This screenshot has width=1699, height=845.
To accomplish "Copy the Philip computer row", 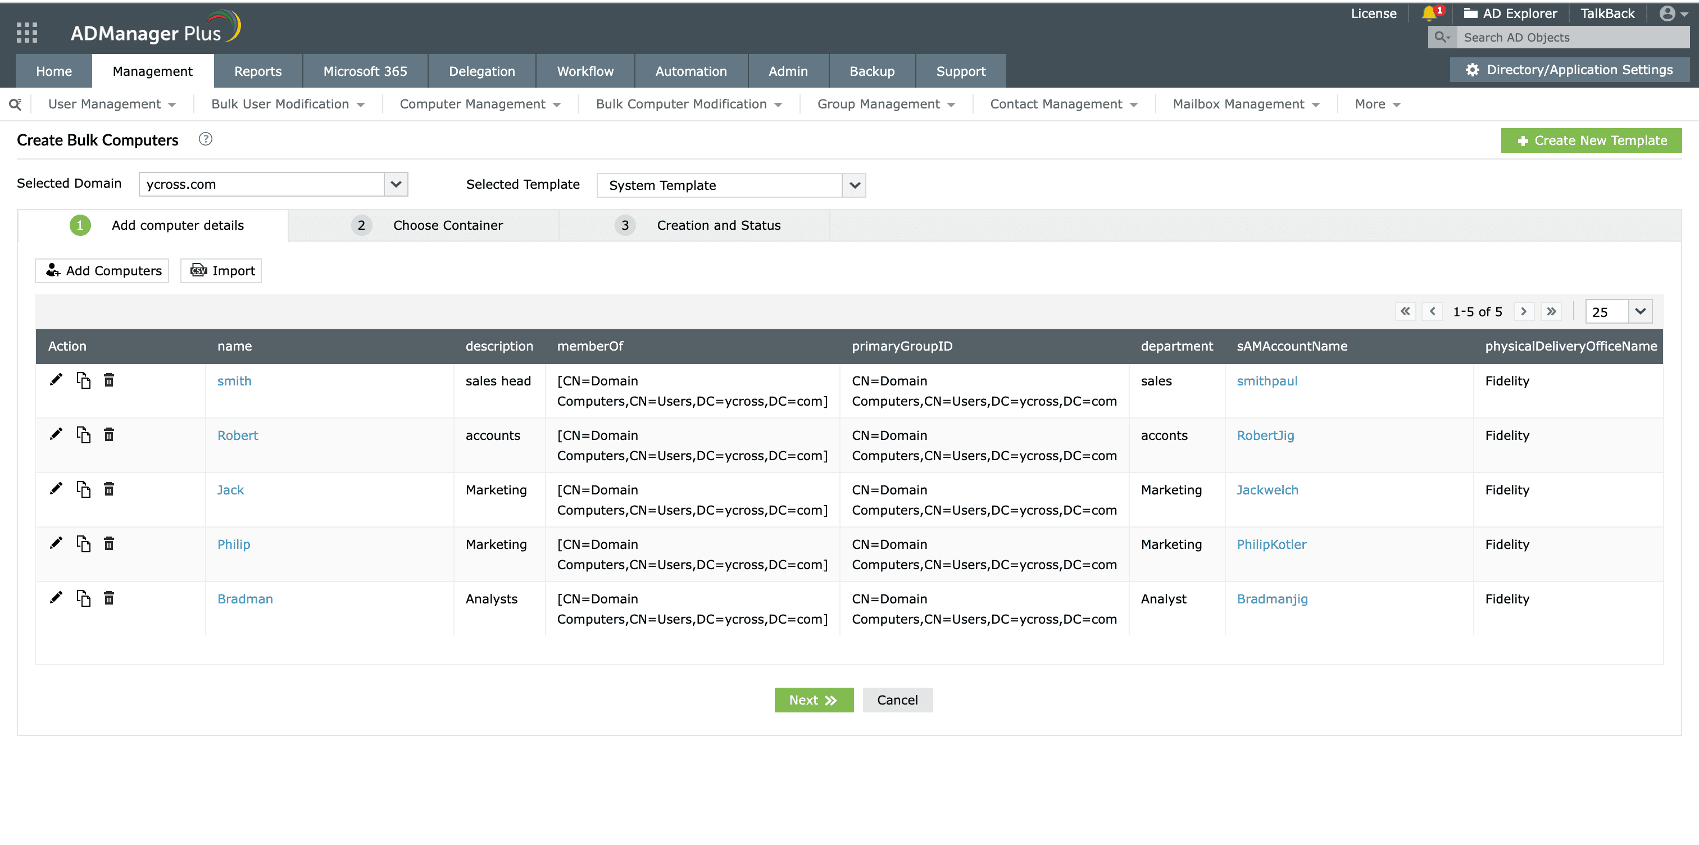I will (x=83, y=543).
